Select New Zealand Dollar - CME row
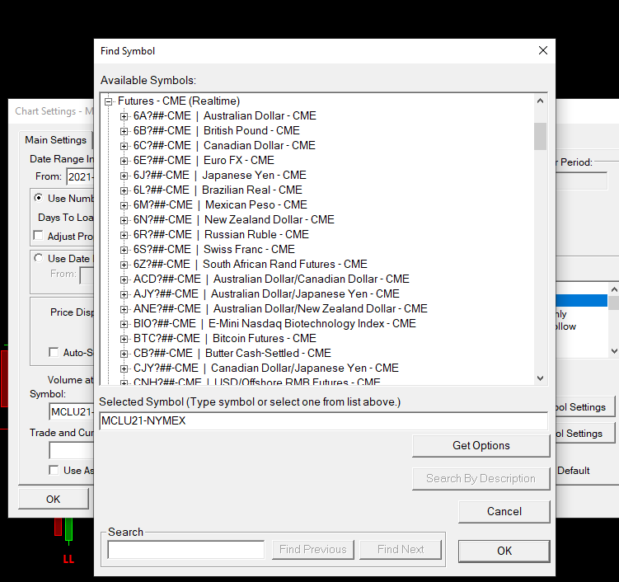 [x=234, y=219]
